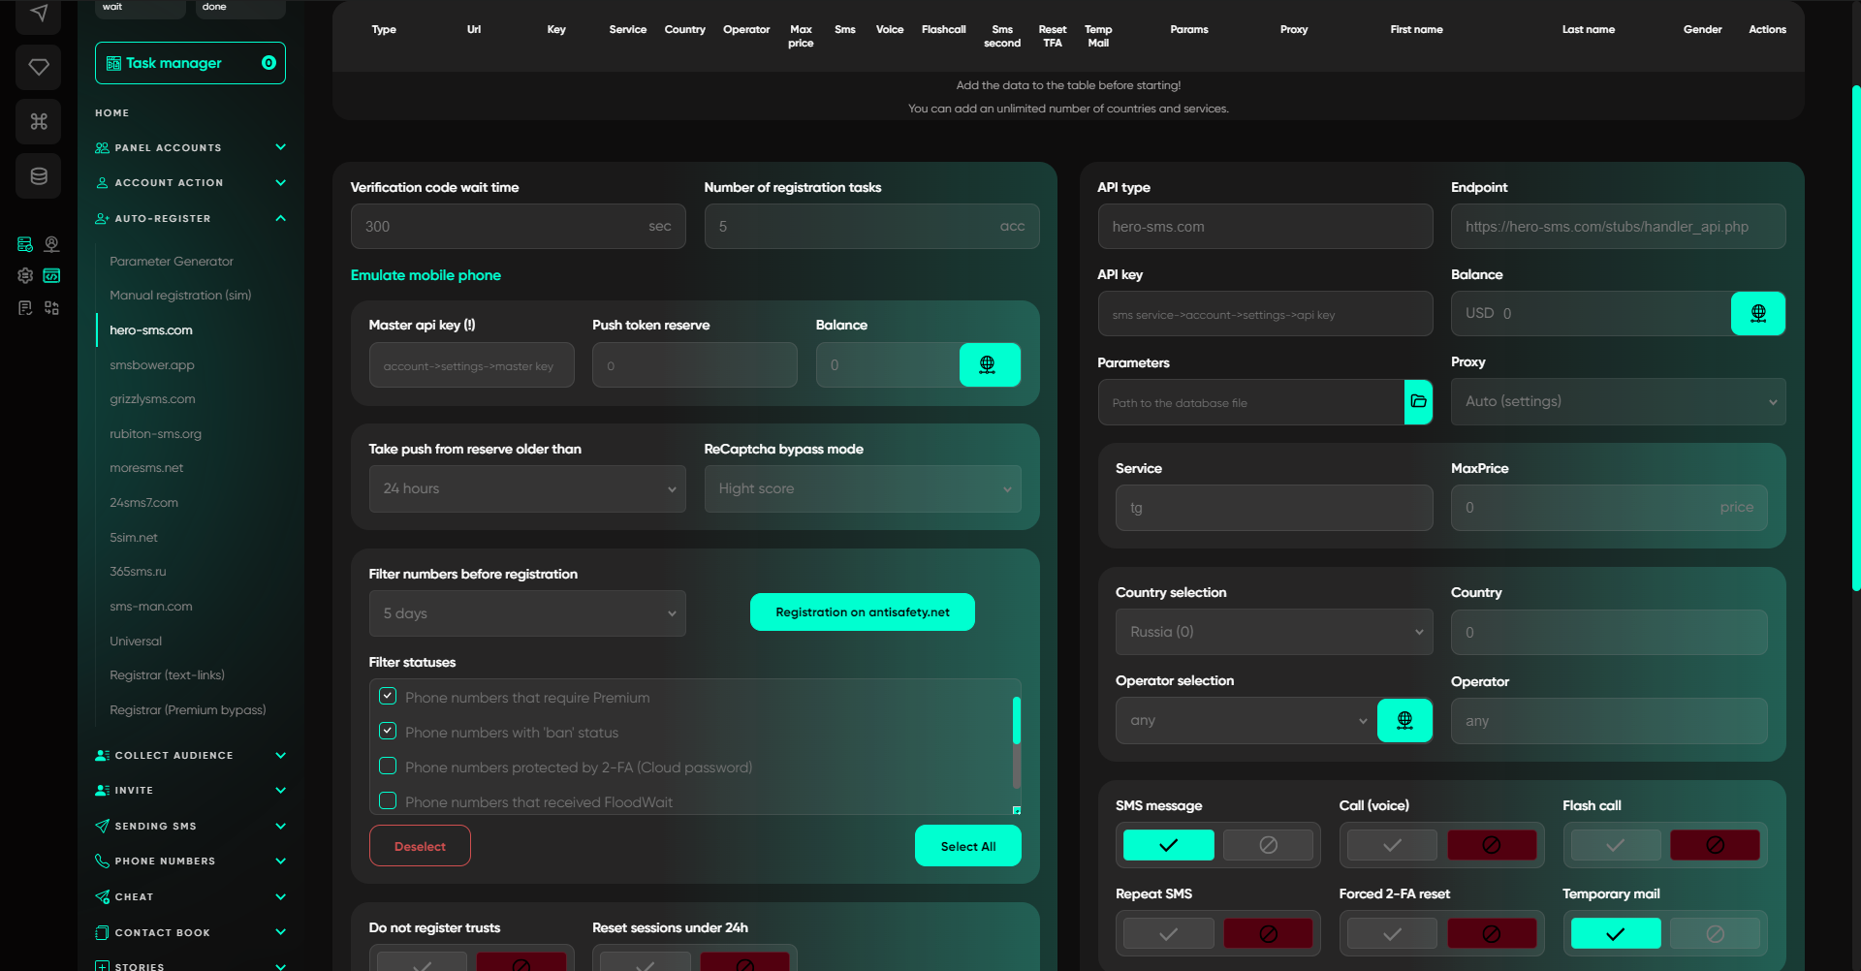
Task: Open folder icon for database file path
Action: click(1418, 401)
